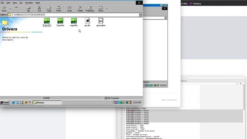Screen dimensions: 247x139
Task: Launch Outlook Express from Quick Launch
Action: click(17, 103)
